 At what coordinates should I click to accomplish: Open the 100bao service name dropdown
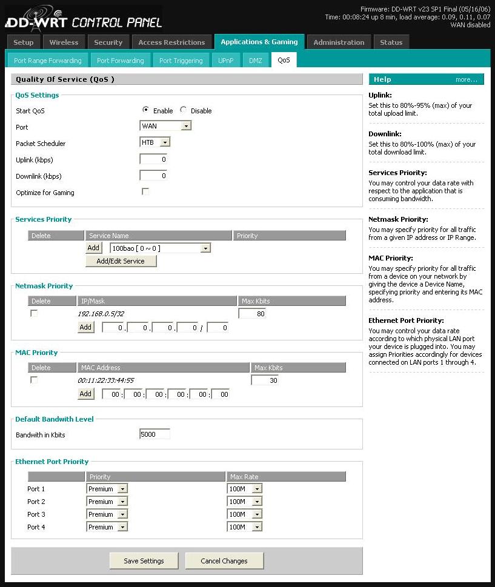pyautogui.click(x=161, y=248)
